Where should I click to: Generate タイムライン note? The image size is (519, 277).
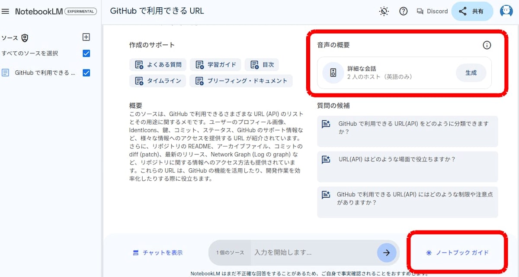point(158,81)
